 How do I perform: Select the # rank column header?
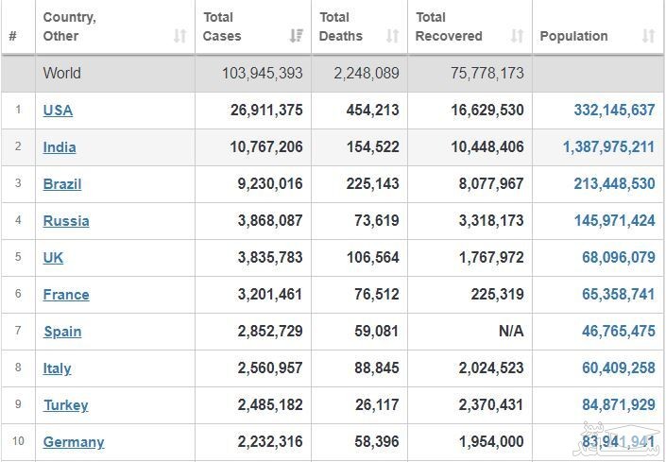12,36
